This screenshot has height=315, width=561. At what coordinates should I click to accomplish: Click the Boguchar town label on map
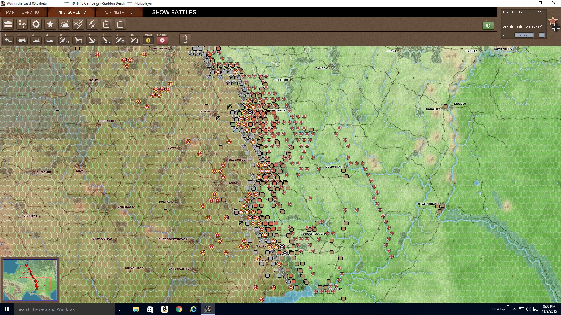pyautogui.click(x=334, y=167)
